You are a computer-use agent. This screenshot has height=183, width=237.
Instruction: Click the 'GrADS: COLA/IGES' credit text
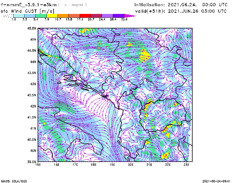14,181
